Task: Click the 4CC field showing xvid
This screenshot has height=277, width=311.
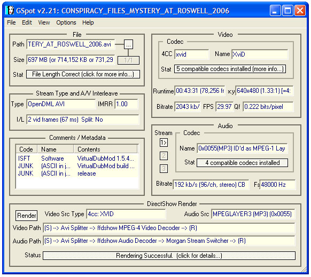Action: click(192, 54)
